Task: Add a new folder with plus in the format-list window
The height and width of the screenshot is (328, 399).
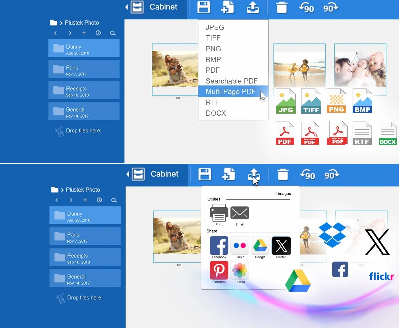Action: click(x=84, y=33)
